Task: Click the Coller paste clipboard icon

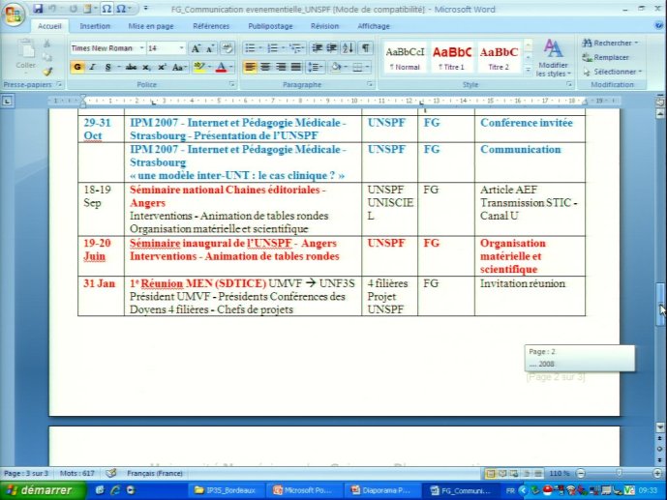Action: [25, 49]
